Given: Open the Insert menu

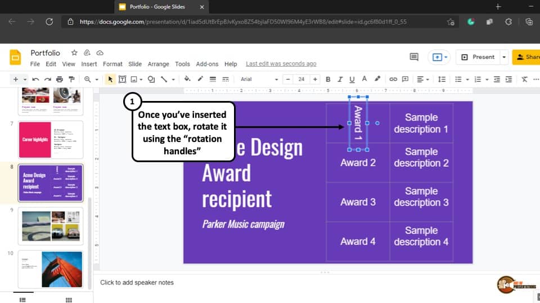Looking at the screenshot, I should (x=89, y=64).
